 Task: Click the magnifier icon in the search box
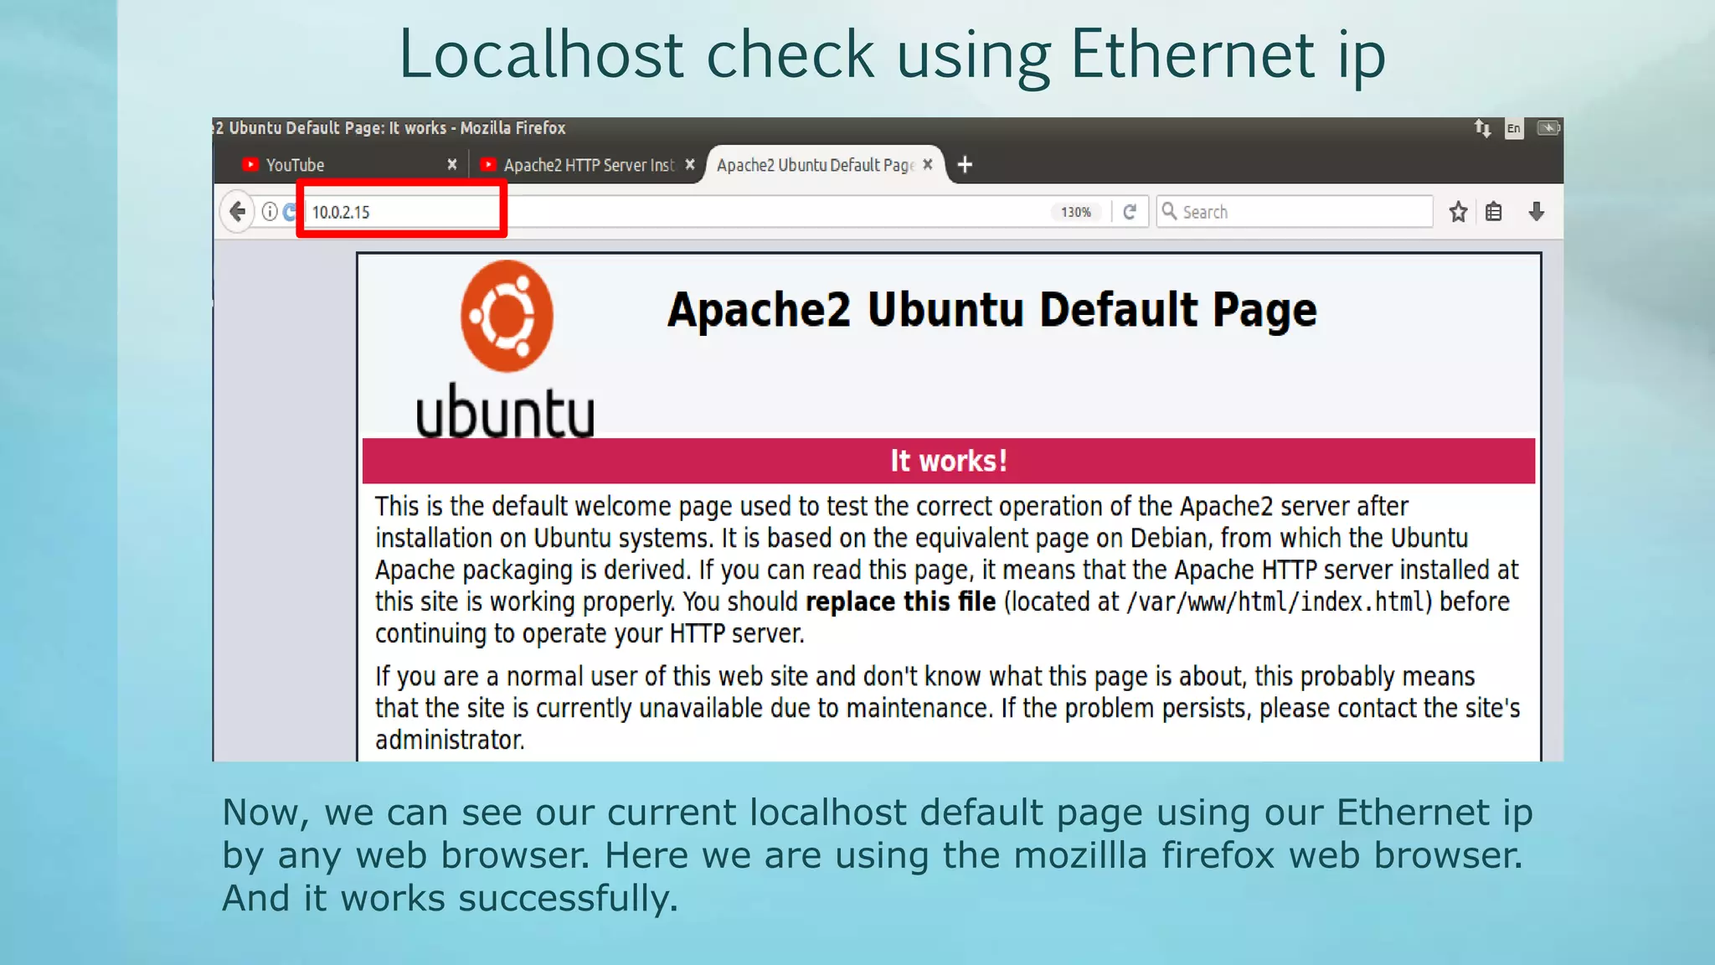click(x=1169, y=211)
